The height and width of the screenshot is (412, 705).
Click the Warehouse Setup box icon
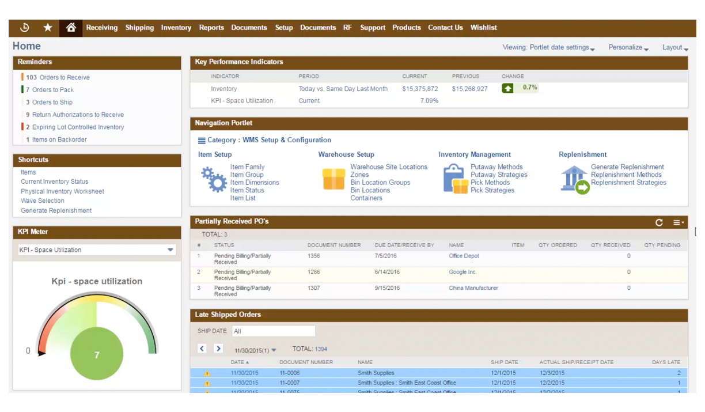pyautogui.click(x=333, y=180)
